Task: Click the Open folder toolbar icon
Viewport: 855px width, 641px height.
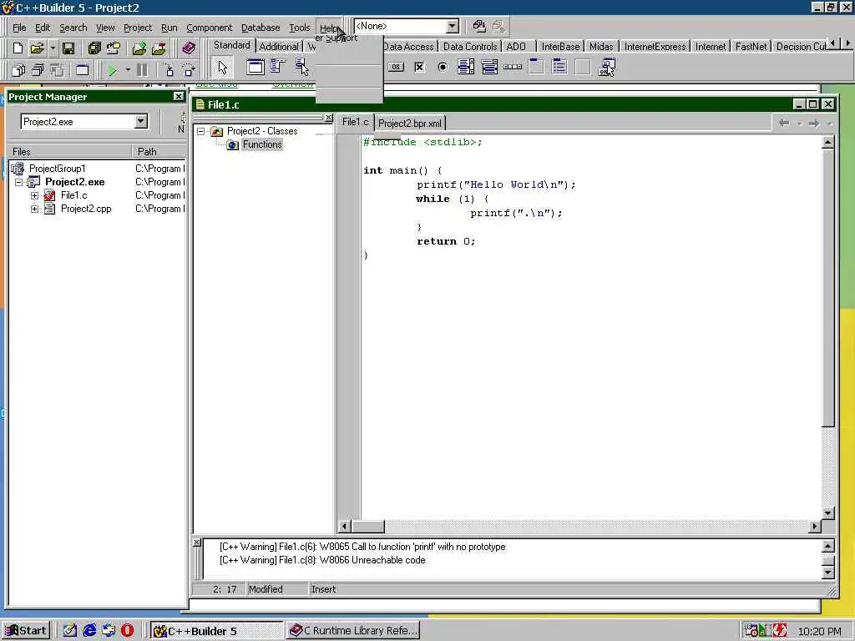Action: coord(37,48)
